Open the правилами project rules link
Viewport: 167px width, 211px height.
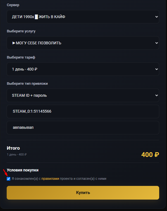50,179
